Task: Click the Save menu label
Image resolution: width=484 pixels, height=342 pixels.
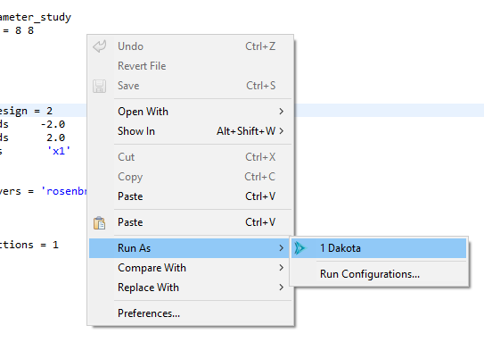Action: pyautogui.click(x=128, y=86)
